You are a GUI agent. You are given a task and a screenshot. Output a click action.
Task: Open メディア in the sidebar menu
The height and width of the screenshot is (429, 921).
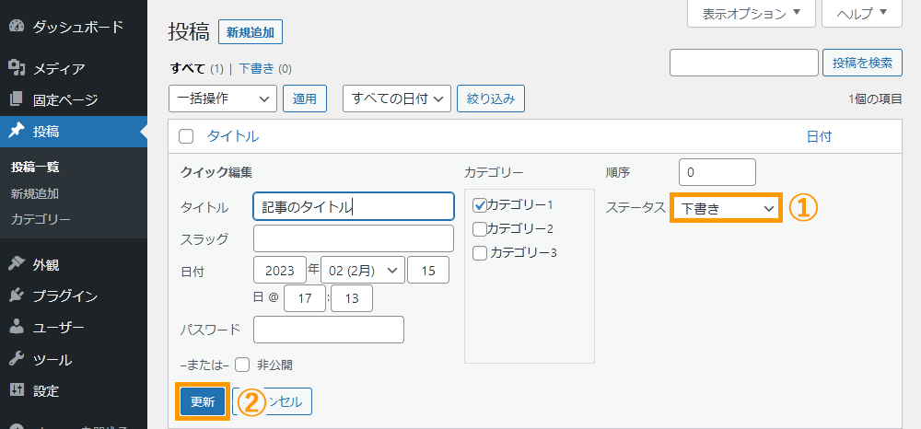59,69
